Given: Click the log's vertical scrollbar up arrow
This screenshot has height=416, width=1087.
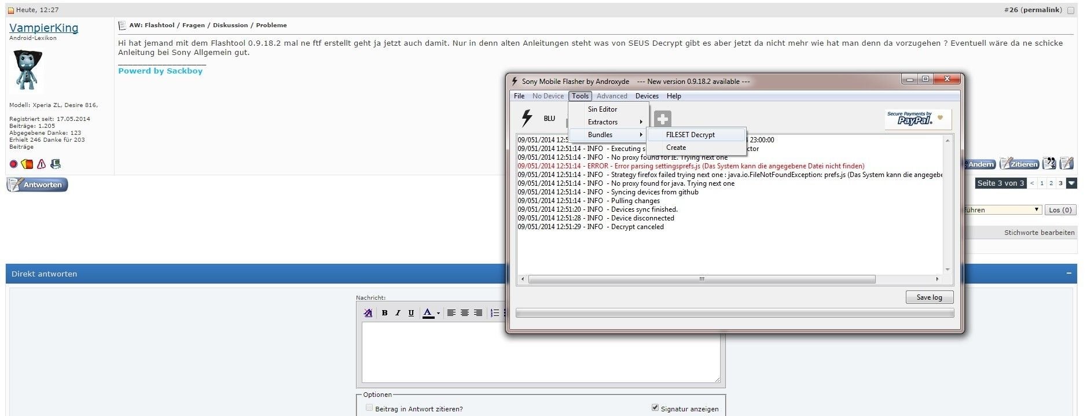Looking at the screenshot, I should coord(948,141).
